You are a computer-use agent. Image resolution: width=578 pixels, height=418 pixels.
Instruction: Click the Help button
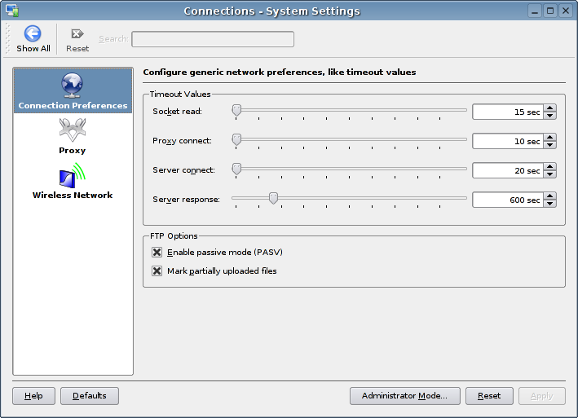33,396
